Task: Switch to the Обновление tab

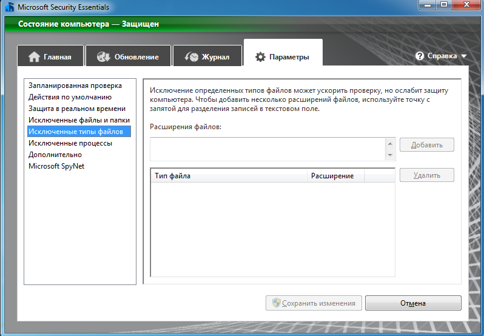Action: point(128,56)
